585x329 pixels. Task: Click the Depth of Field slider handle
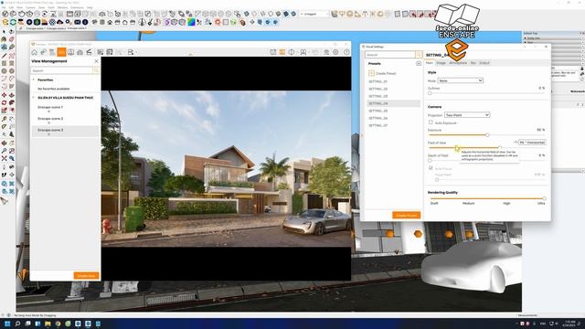pos(430,161)
